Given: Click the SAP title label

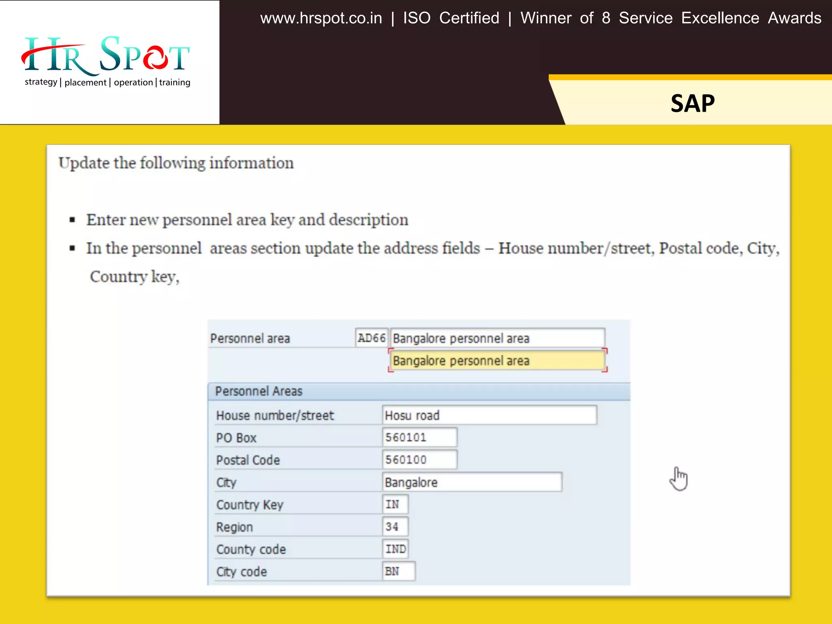Looking at the screenshot, I should pyautogui.click(x=693, y=103).
